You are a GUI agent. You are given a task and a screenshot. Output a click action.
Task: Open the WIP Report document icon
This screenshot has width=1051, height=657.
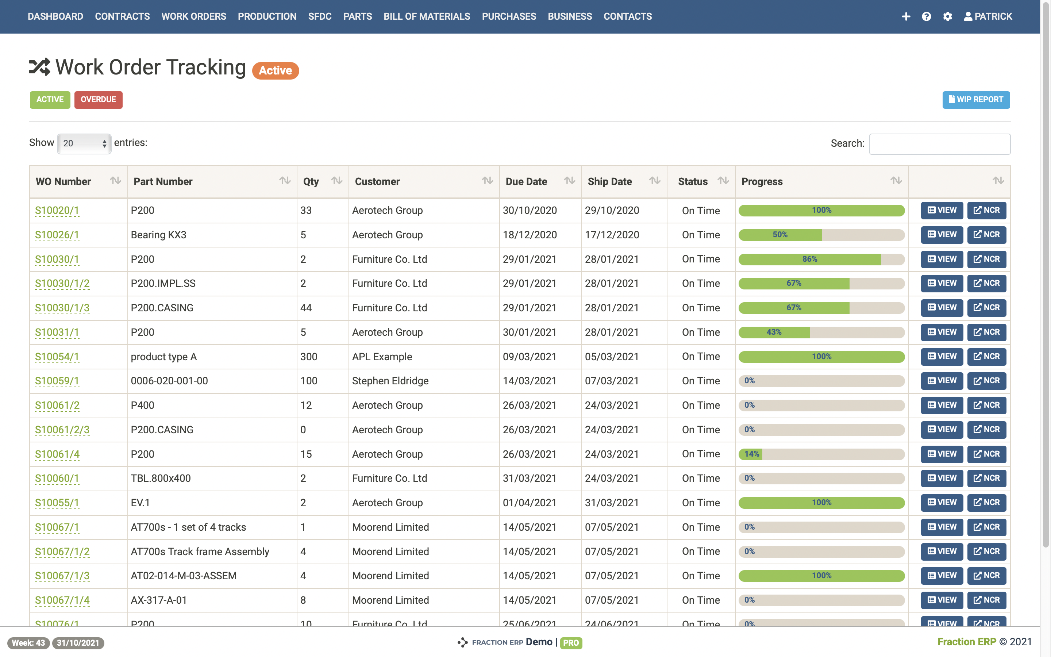click(x=951, y=100)
